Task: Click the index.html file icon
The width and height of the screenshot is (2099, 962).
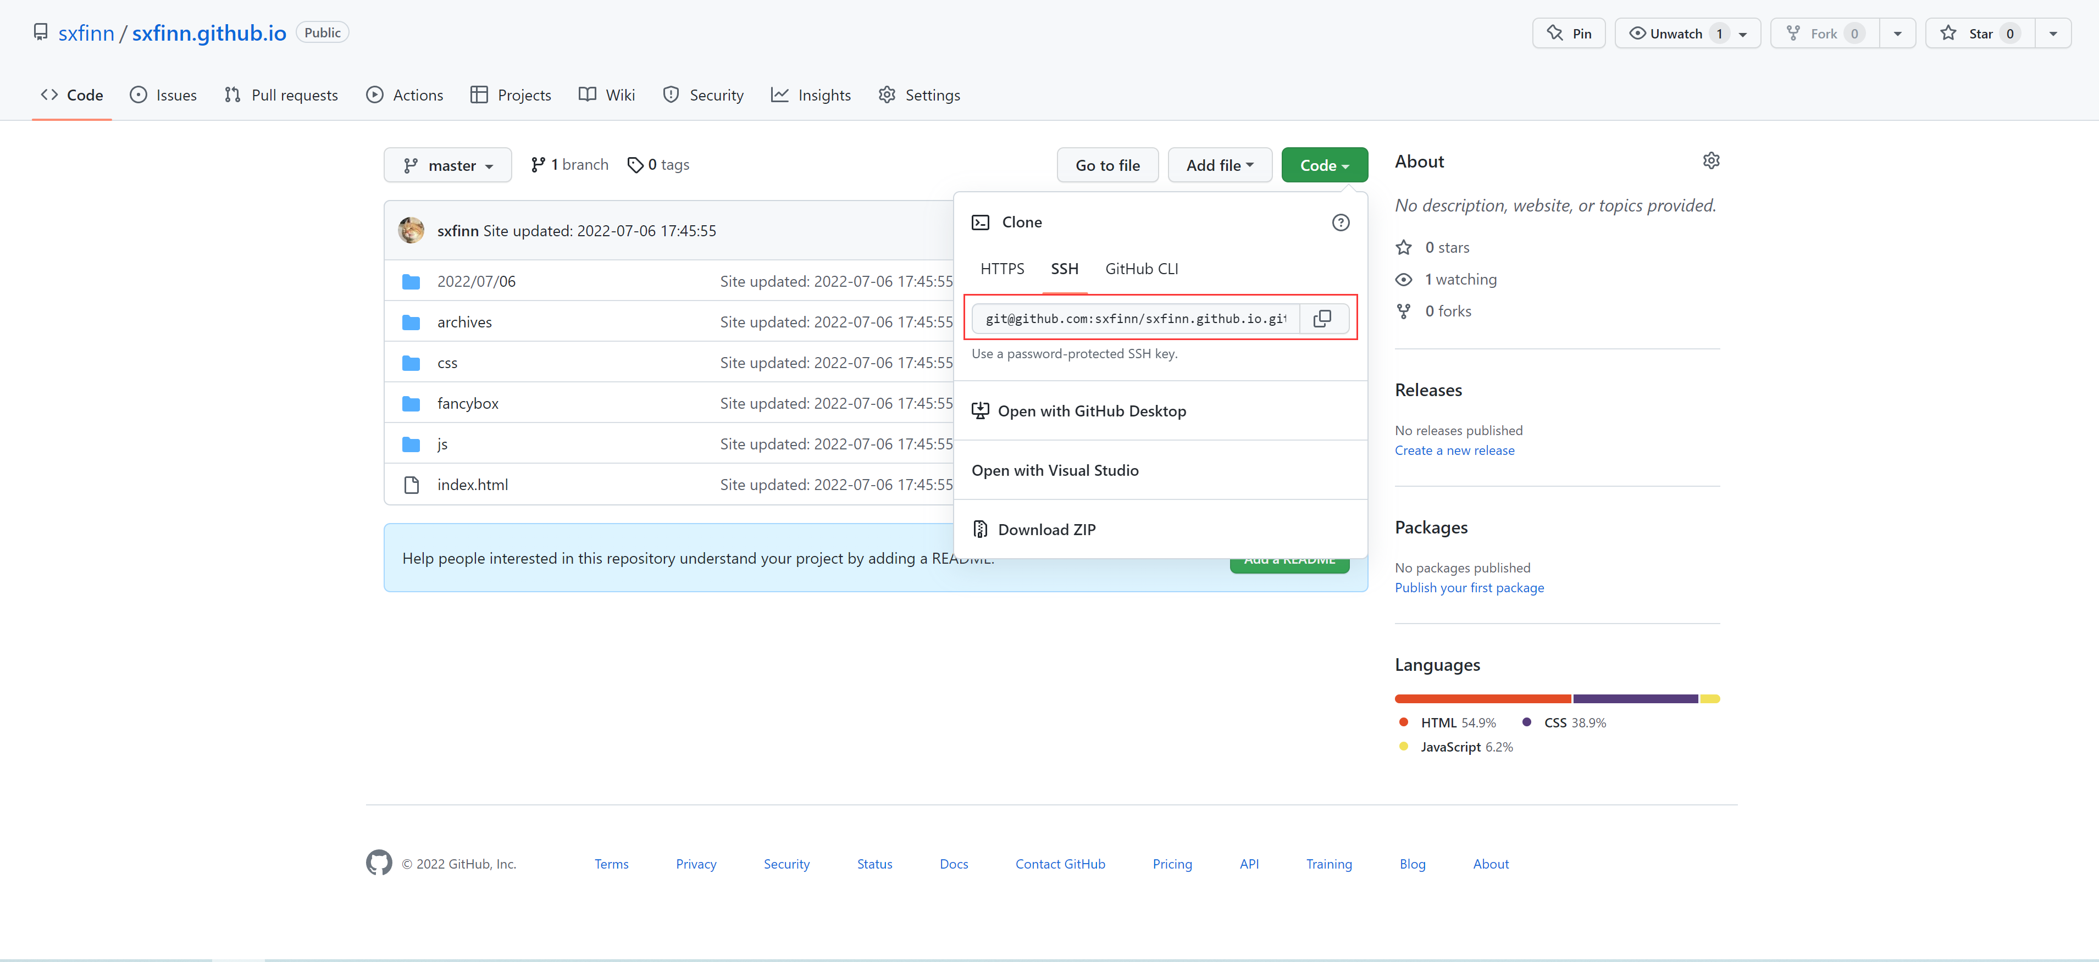Action: [x=412, y=485]
